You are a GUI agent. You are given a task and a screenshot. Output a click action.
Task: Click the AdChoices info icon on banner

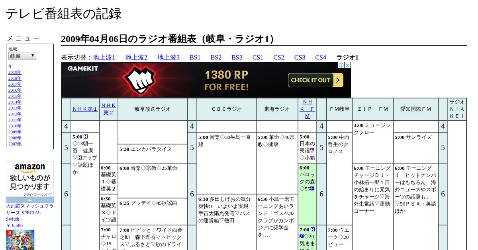click(341, 65)
